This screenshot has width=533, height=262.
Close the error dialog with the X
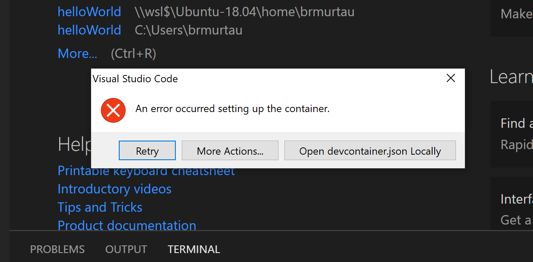[450, 78]
